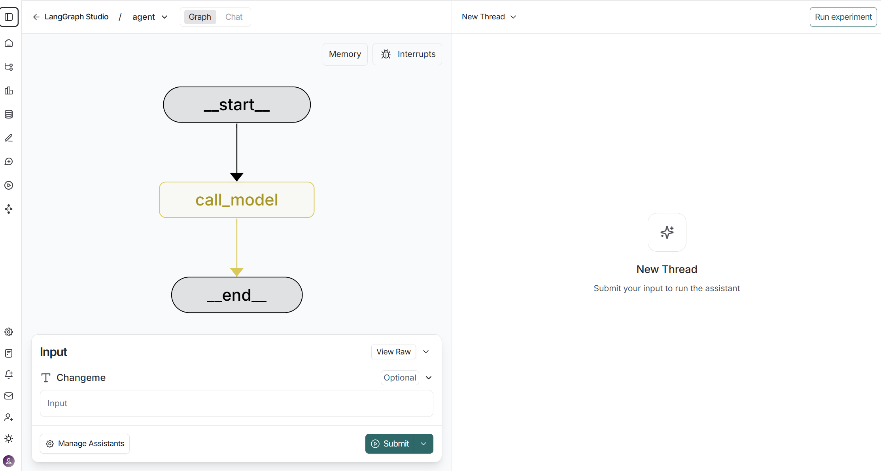
Task: Select the Graph view toggle
Action: (x=200, y=17)
